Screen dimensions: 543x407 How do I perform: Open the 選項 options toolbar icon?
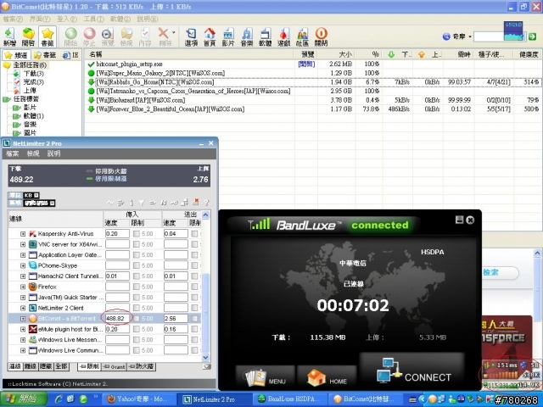coord(191,36)
